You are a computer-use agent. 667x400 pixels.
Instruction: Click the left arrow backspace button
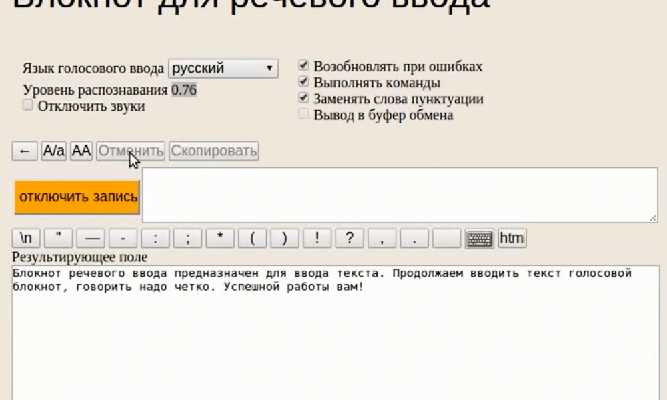(x=25, y=151)
